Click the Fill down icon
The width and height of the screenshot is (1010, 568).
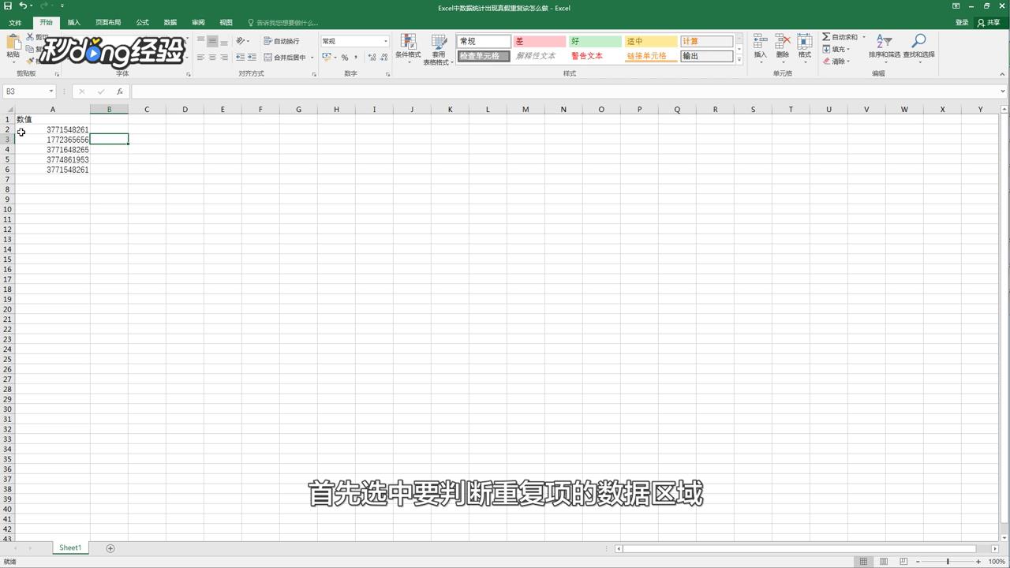click(x=826, y=49)
